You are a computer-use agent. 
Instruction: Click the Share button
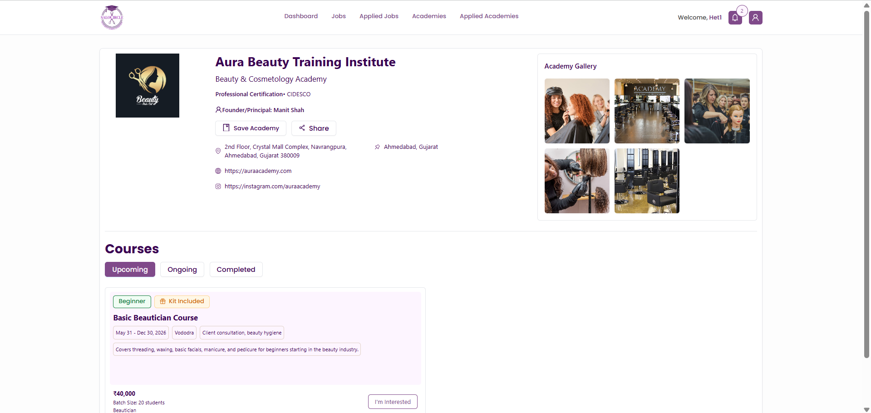tap(314, 128)
